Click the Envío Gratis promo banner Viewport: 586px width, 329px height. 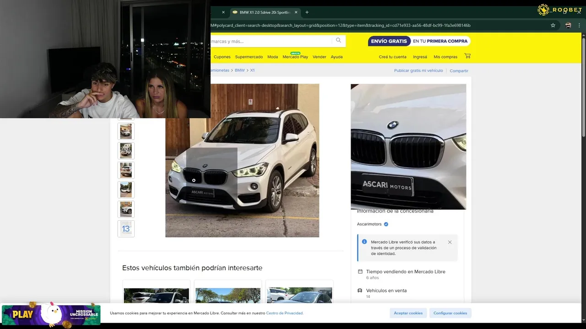(419, 41)
